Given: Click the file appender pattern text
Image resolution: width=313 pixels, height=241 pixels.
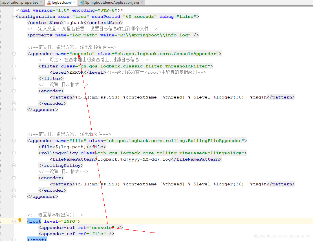Looking at the screenshot, I should coord(171,184).
